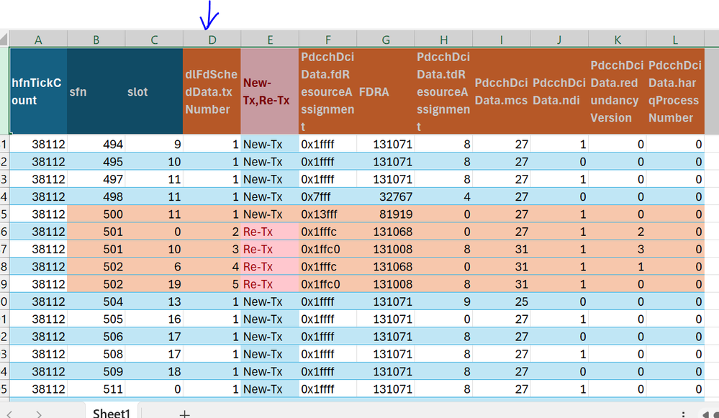Image resolution: width=719 pixels, height=418 pixels.
Task: Select Re-Tx cell in sfn 502 slot 19 row
Action: tap(270, 284)
